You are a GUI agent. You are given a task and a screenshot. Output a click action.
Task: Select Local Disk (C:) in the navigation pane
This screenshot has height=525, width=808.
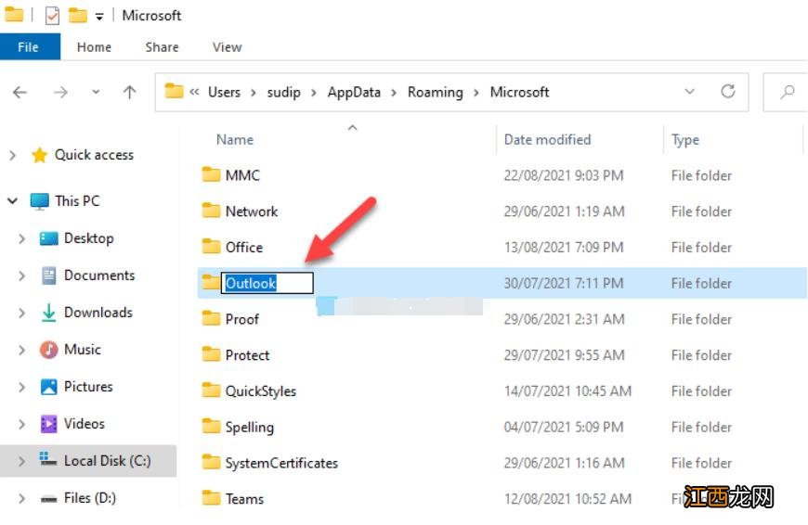coord(107,461)
